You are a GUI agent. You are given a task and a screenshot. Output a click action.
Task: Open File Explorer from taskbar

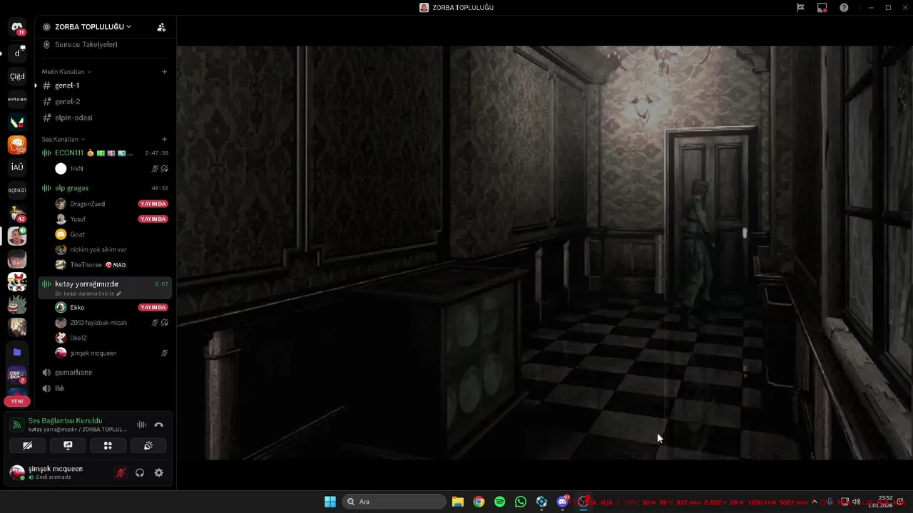click(x=458, y=502)
